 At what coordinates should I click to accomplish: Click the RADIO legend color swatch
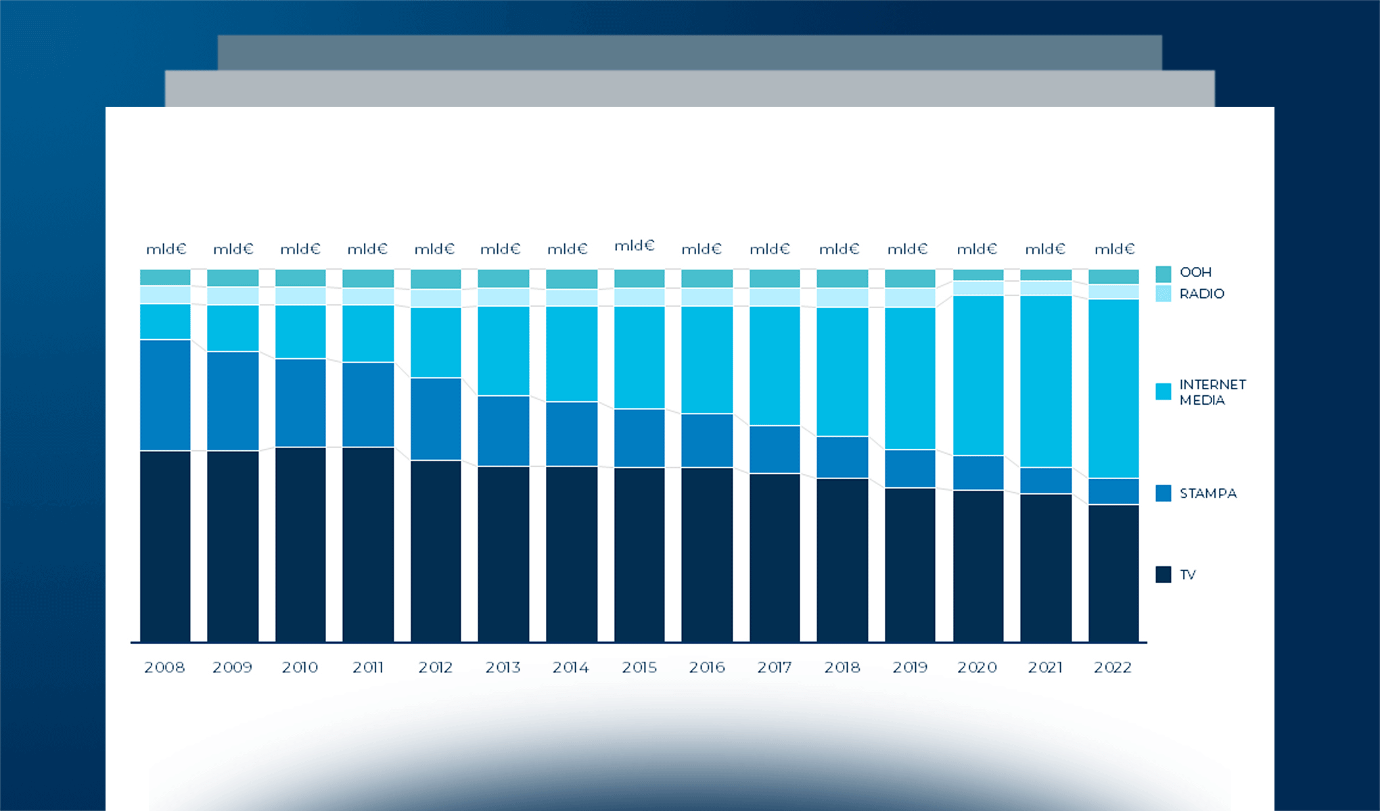coord(1163,294)
